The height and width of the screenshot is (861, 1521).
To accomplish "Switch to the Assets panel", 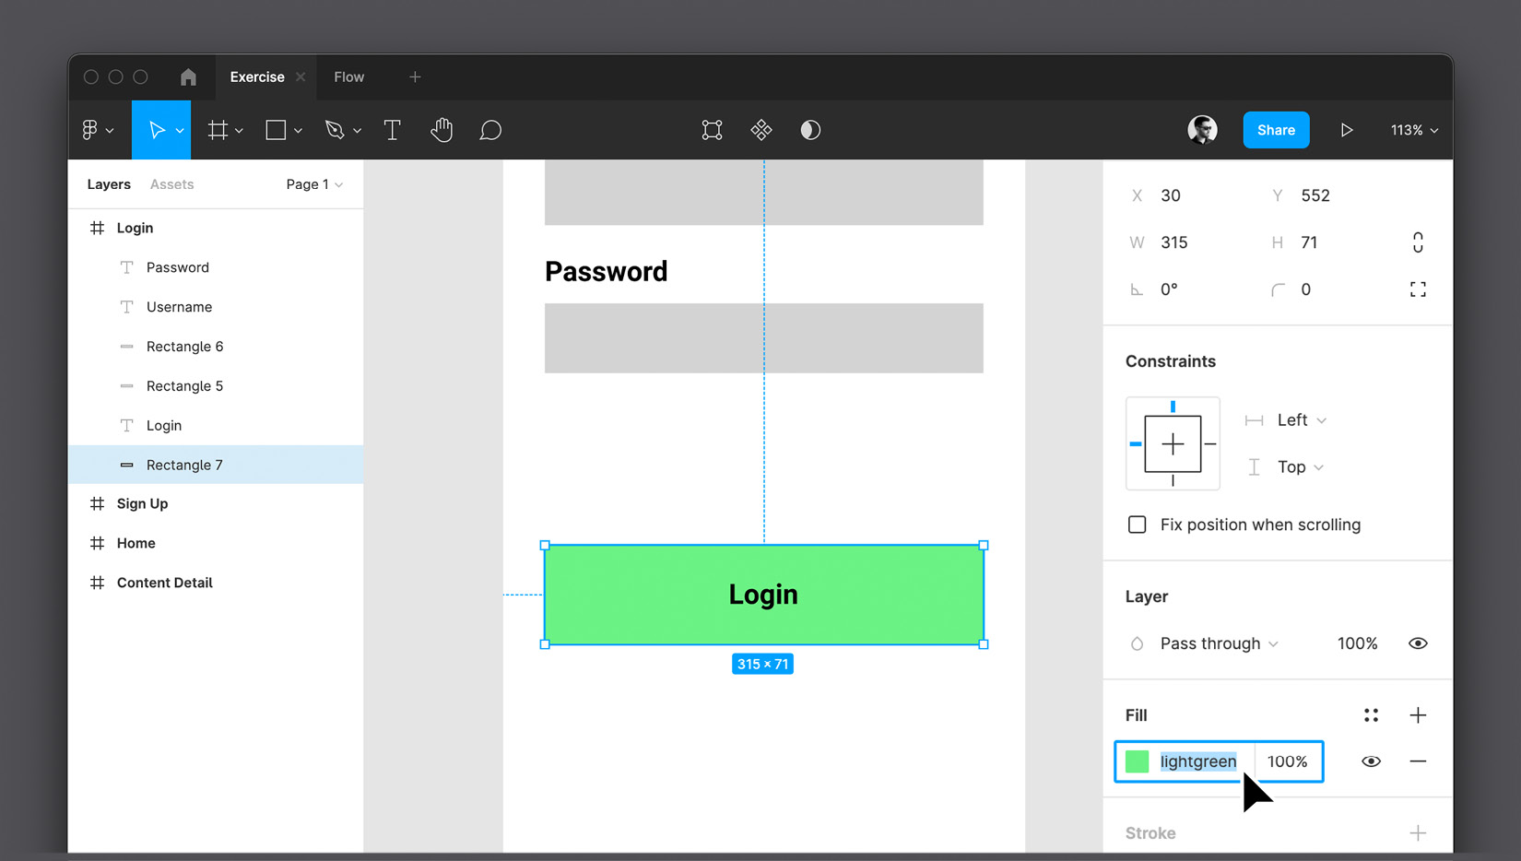I will tap(171, 183).
